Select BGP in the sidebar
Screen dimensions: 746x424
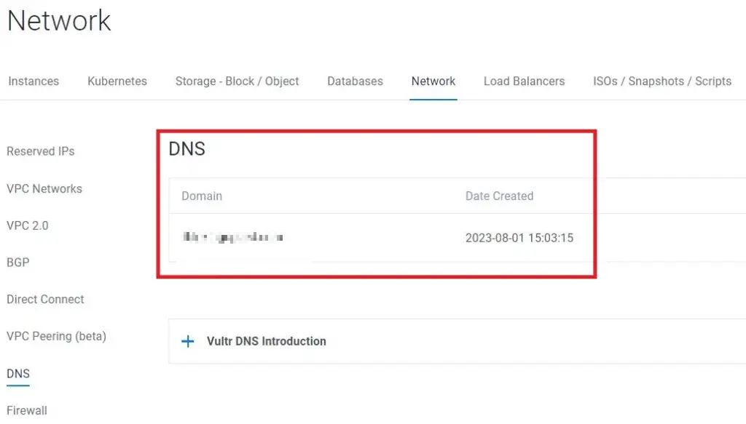18,263
